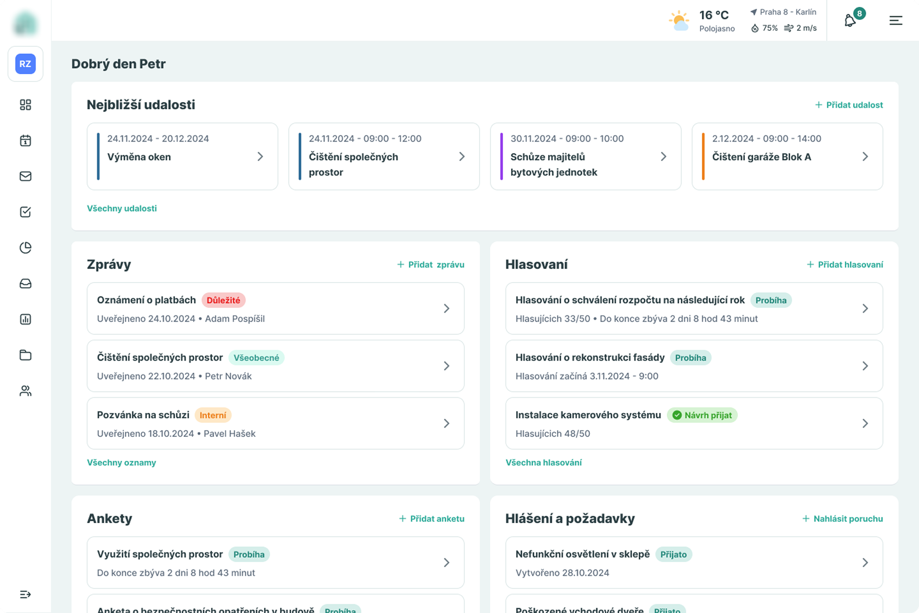This screenshot has width=919, height=613.
Task: Open the RZ account avatar
Action: point(25,64)
